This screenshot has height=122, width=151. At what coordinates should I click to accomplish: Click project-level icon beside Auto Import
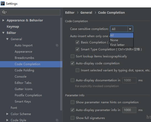coord(57,45)
